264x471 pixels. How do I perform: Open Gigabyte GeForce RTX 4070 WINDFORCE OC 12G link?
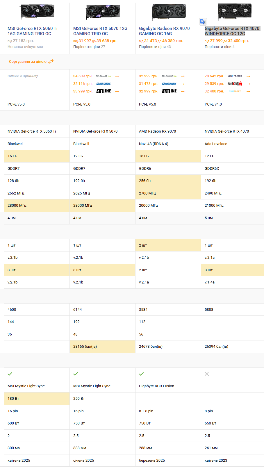click(x=232, y=31)
